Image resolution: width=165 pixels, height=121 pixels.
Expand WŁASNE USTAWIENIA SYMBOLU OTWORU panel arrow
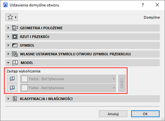tap(8, 54)
